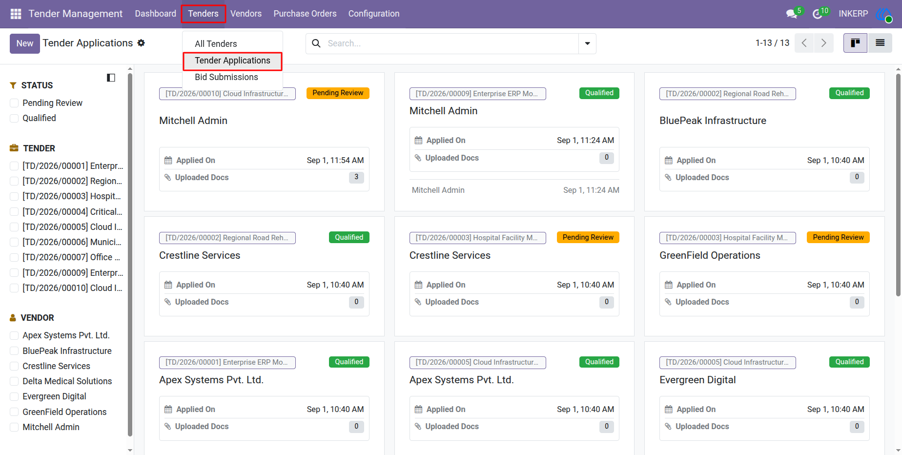The image size is (902, 455).
Task: Click the TENDER briefcase icon
Action: [x=14, y=148]
